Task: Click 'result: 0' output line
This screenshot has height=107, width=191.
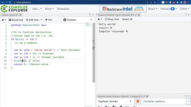Action: [x=105, y=28]
